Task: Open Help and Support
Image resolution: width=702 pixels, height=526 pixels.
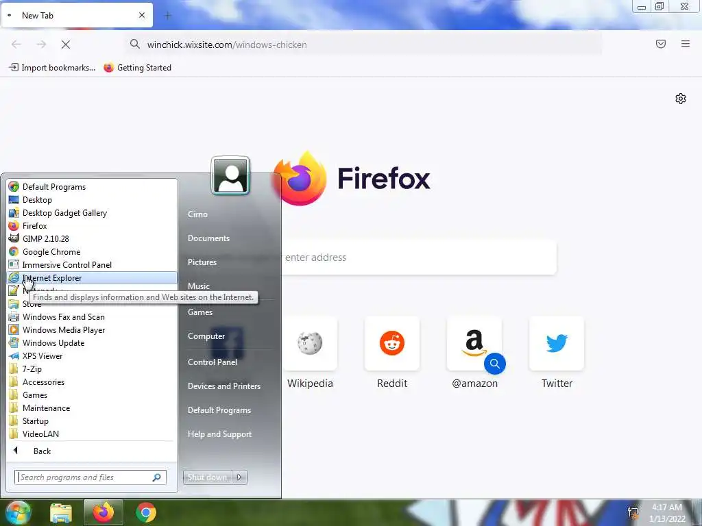Action: click(219, 434)
